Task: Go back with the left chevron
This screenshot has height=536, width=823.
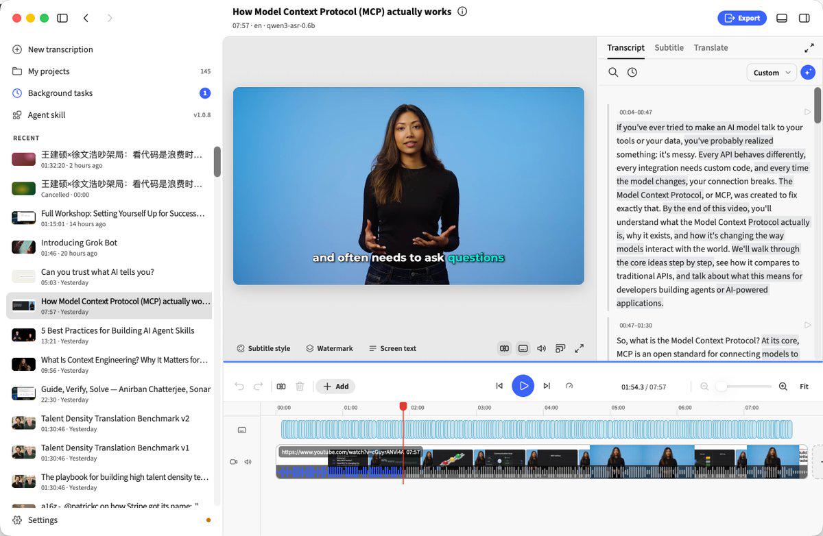Action: (86, 18)
